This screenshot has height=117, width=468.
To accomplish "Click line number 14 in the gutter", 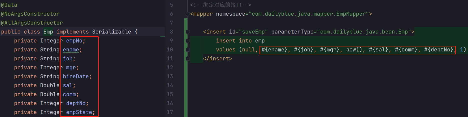I will (170, 85).
